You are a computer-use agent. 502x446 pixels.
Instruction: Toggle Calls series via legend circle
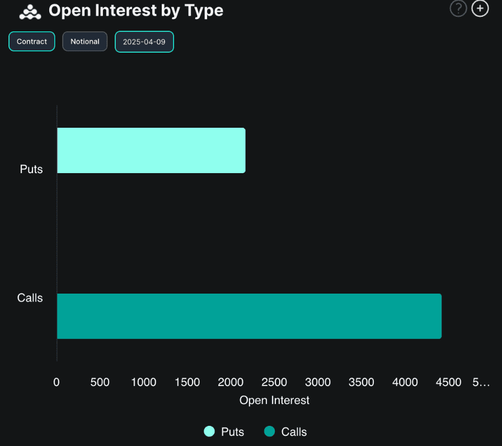click(269, 431)
